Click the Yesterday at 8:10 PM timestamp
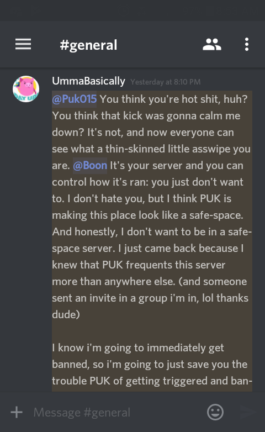265x432 pixels. click(x=166, y=82)
